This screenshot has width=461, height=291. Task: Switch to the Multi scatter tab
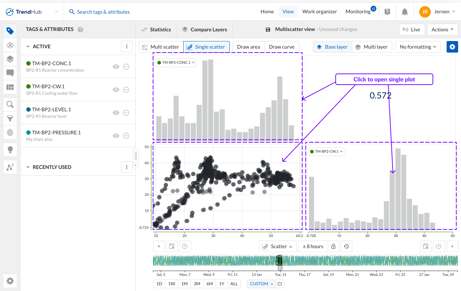click(160, 46)
